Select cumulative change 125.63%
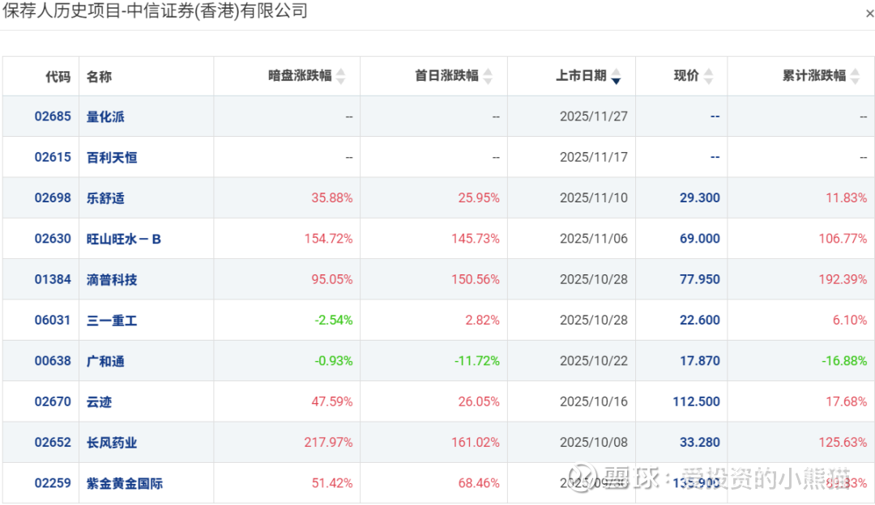The width and height of the screenshot is (875, 505). pyautogui.click(x=843, y=442)
